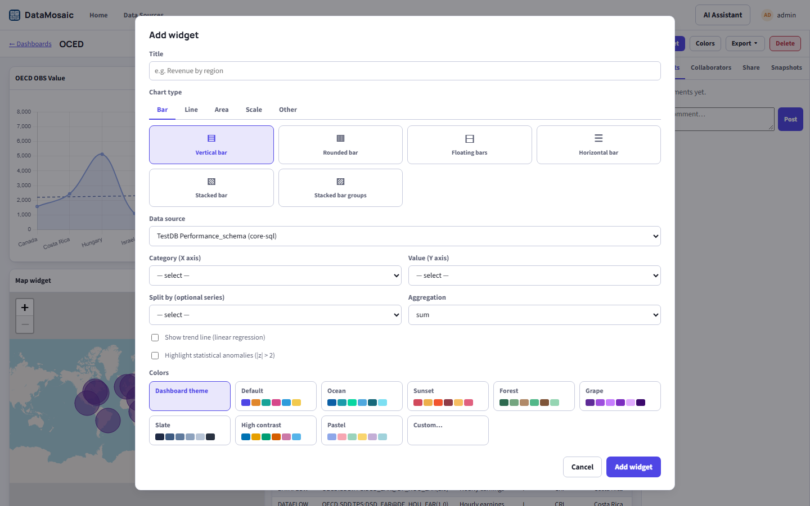Open the admin user avatar
The image size is (810, 506).
point(767,15)
